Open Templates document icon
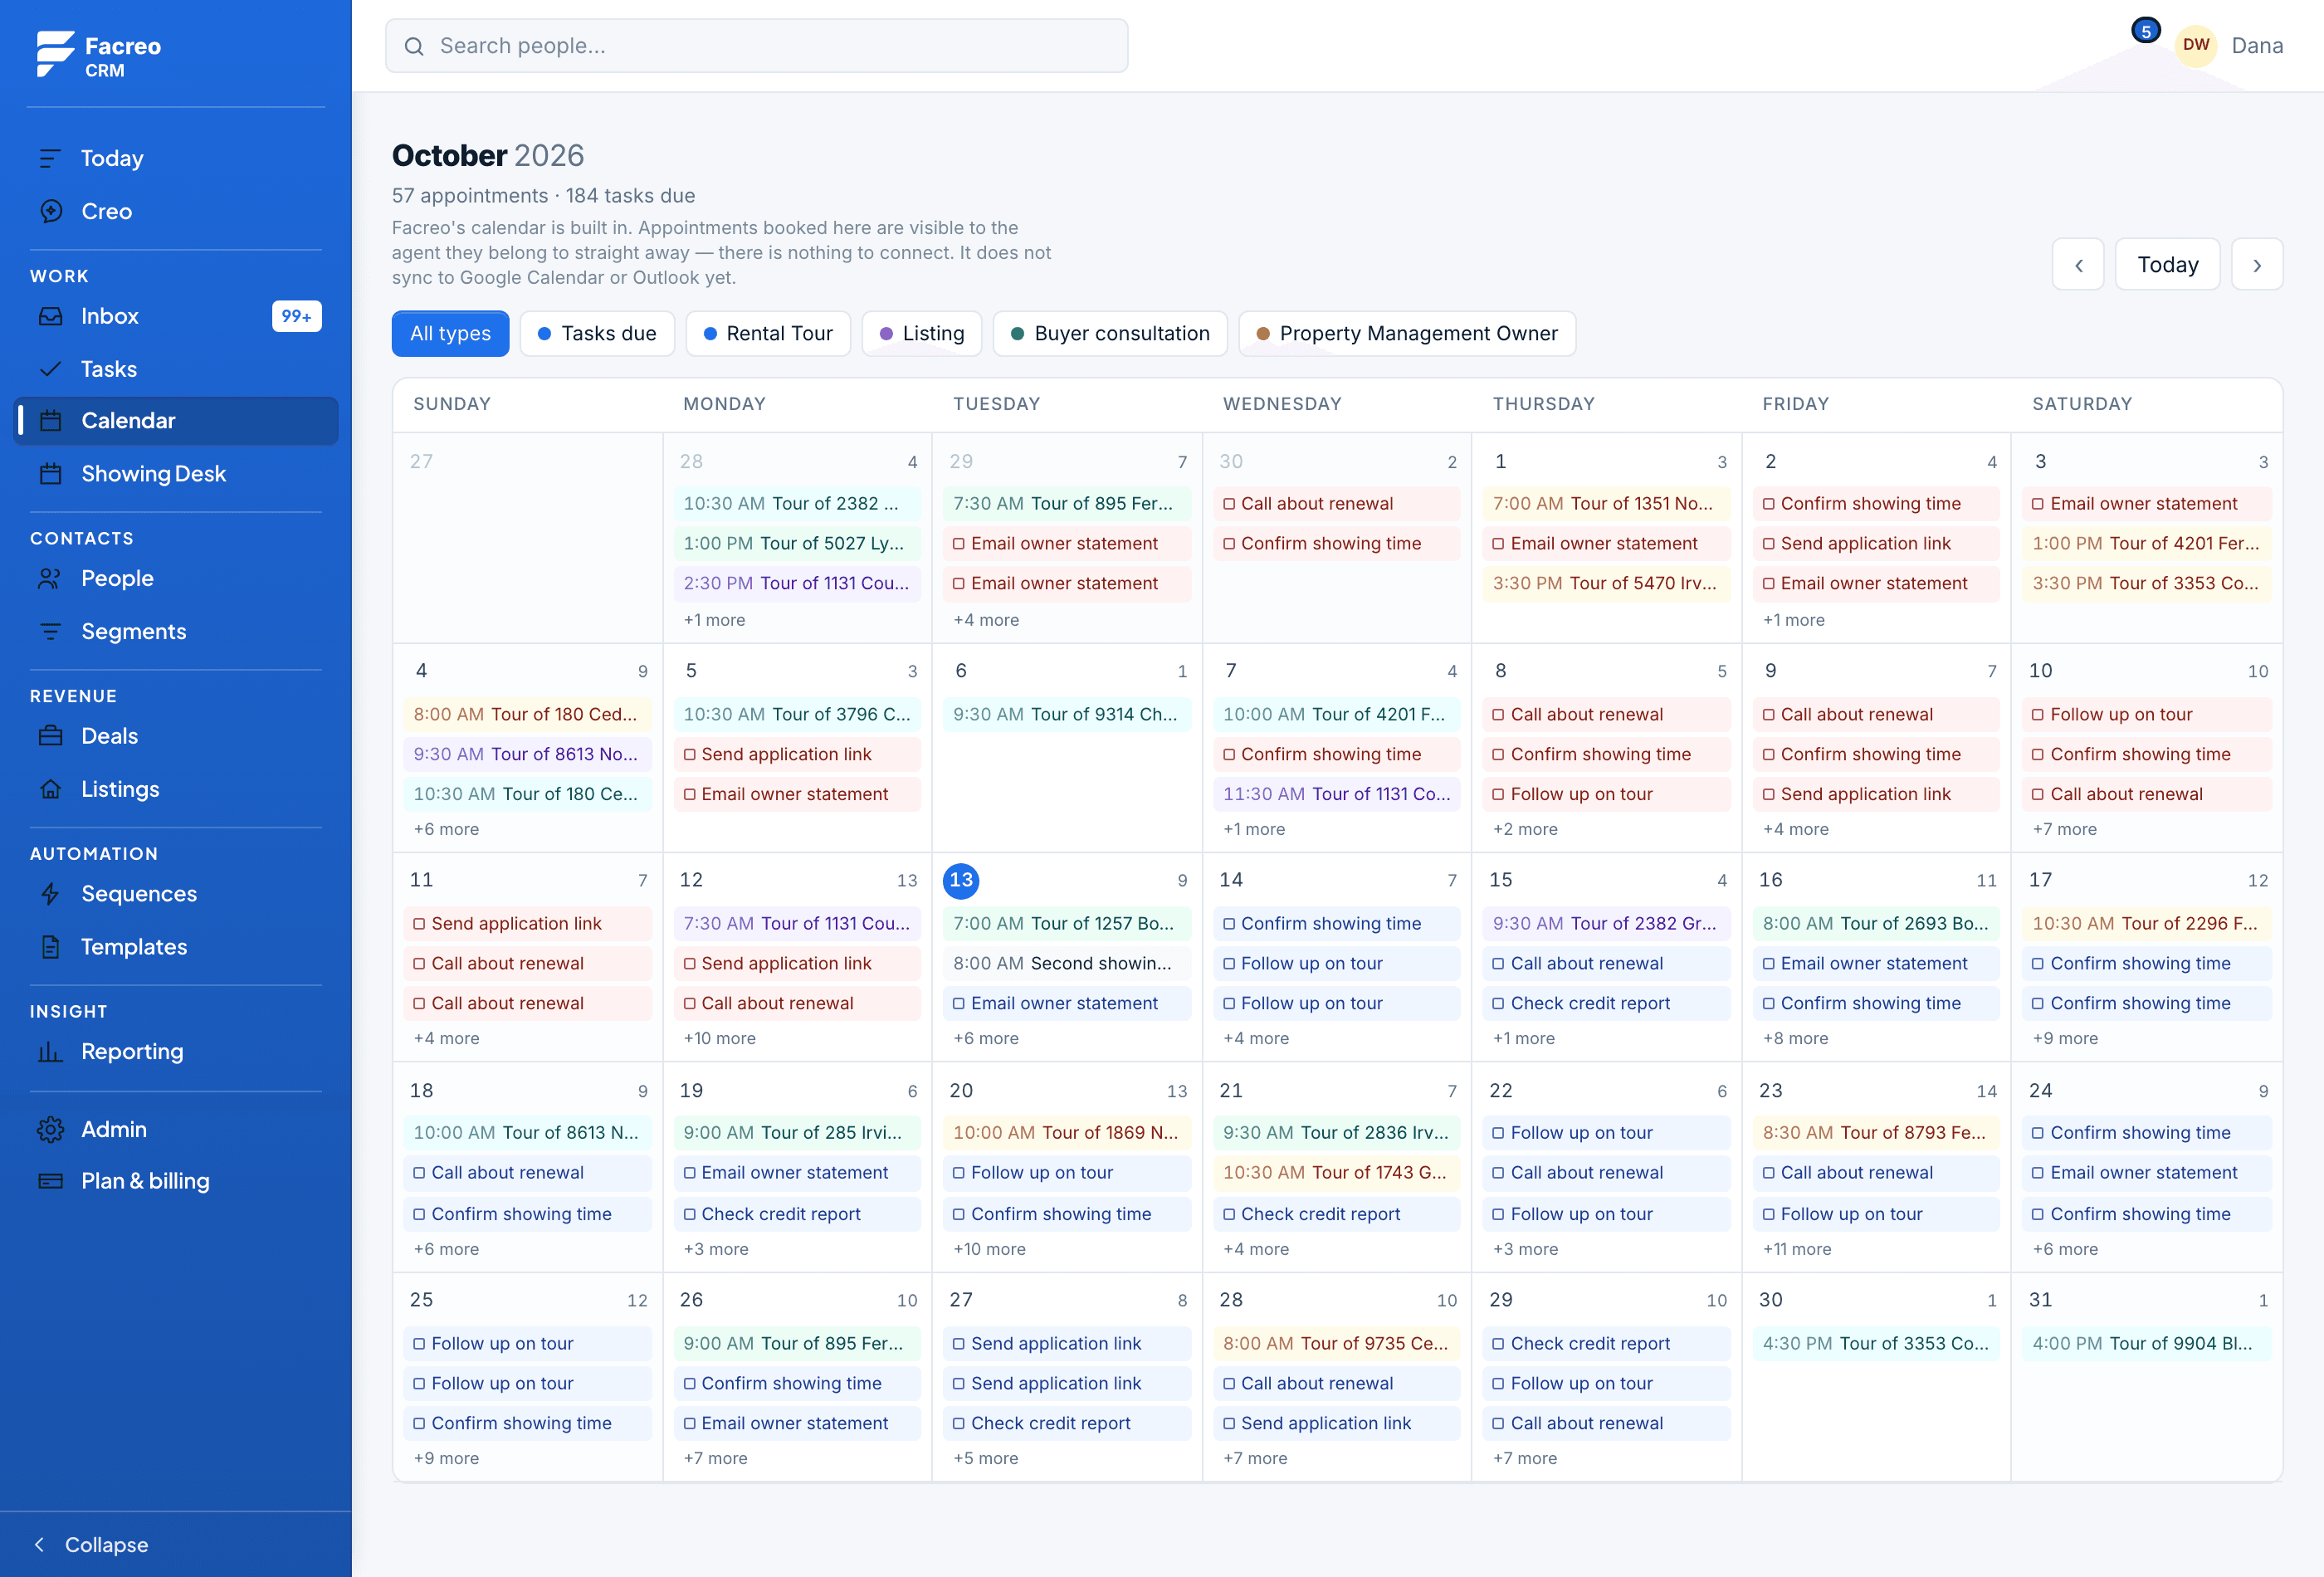Viewport: 2324px width, 1577px height. 50,947
